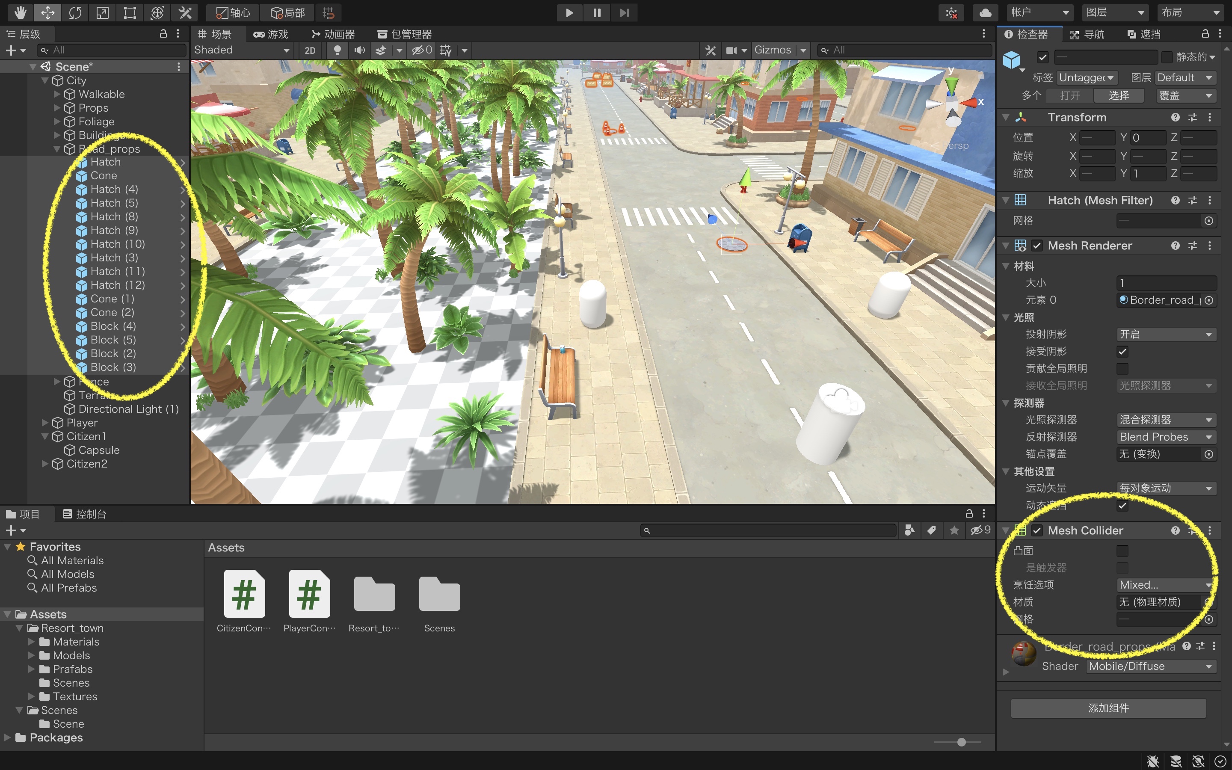Switch to the Game view tab

pos(271,34)
